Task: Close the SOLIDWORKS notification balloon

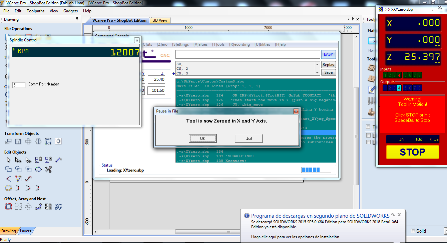Action: tap(399, 215)
